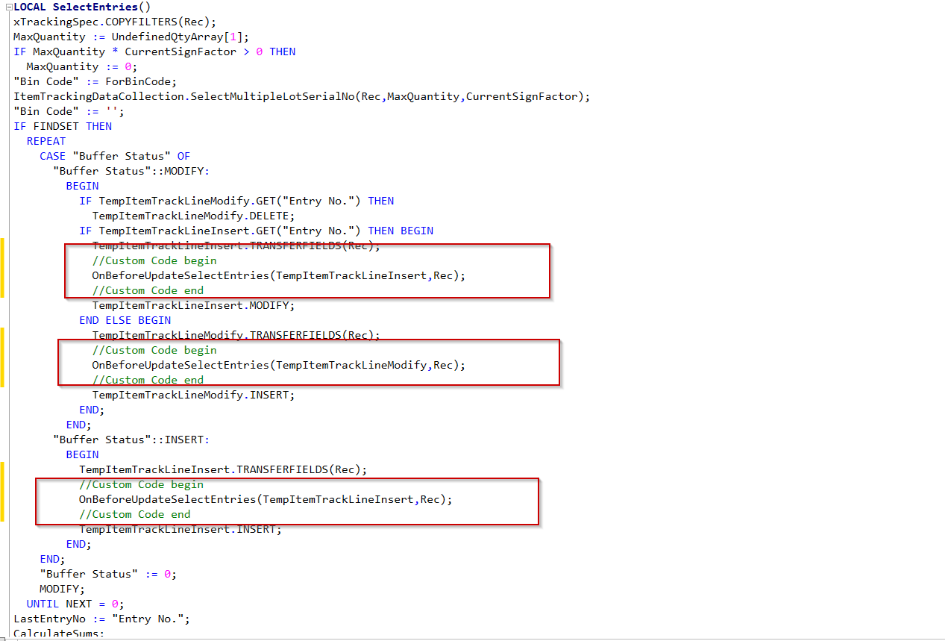Click the REPEAT keyword line
945x641 pixels.
point(46,141)
